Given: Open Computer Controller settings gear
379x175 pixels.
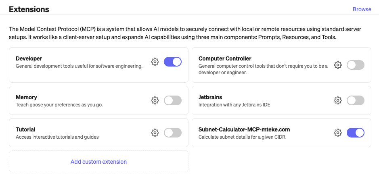Looking at the screenshot, I should 338,65.
